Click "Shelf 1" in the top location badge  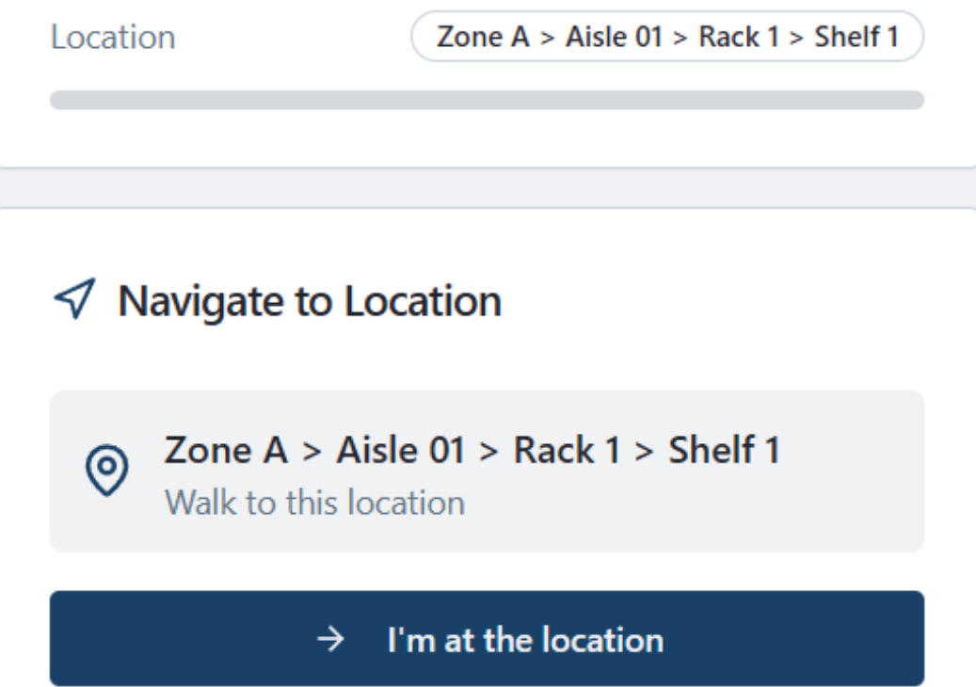(856, 40)
